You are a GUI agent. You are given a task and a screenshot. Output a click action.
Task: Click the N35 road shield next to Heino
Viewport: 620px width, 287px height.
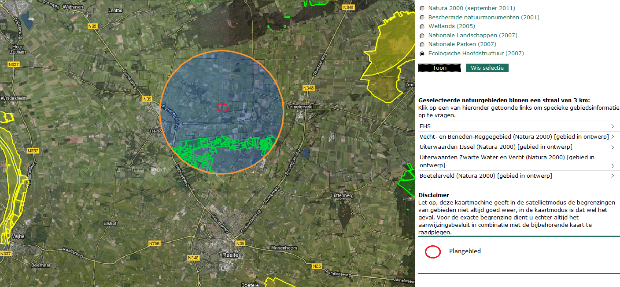click(148, 99)
